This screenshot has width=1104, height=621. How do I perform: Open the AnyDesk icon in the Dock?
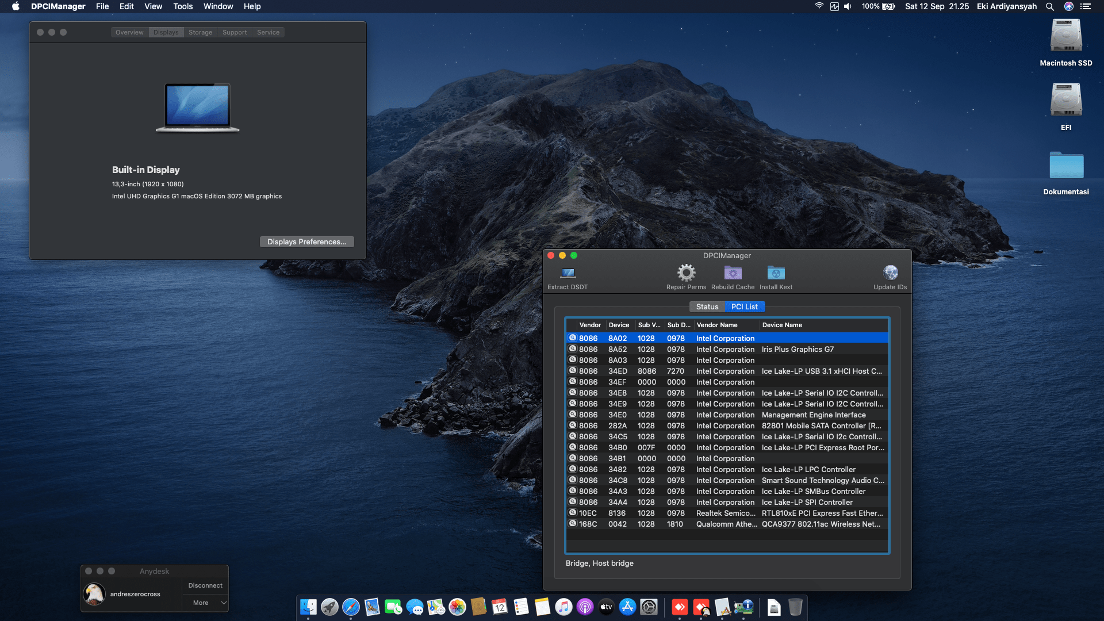point(680,607)
